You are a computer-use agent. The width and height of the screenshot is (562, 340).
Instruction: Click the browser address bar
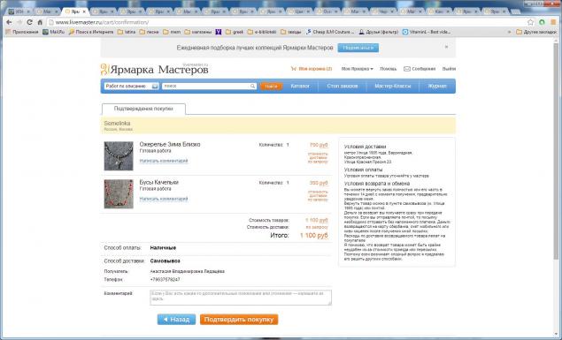pyautogui.click(x=287, y=22)
